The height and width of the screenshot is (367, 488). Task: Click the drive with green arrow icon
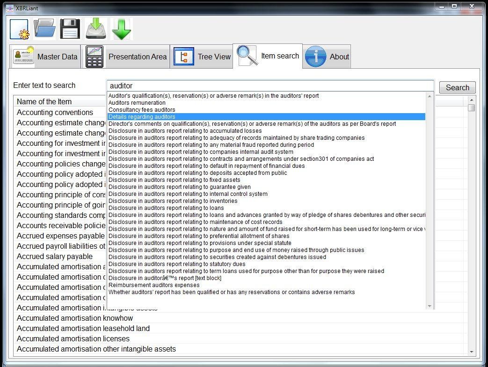(x=96, y=29)
